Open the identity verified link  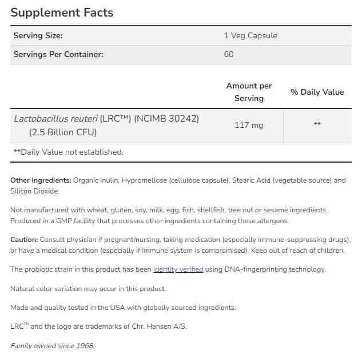[178, 269]
